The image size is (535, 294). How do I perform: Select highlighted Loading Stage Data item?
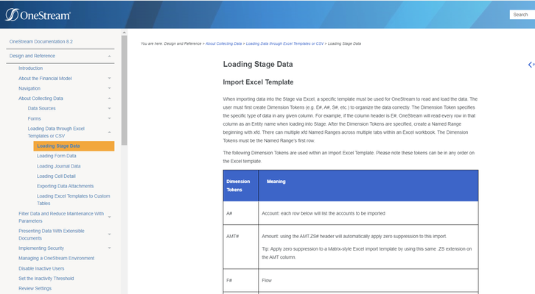(74, 146)
